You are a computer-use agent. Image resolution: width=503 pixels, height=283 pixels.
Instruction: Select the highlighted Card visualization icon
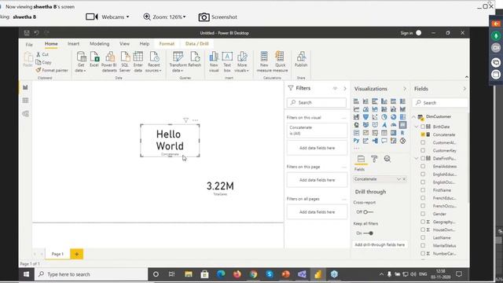click(x=402, y=125)
